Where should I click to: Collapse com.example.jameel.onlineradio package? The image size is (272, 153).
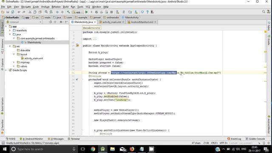coord(14,39)
